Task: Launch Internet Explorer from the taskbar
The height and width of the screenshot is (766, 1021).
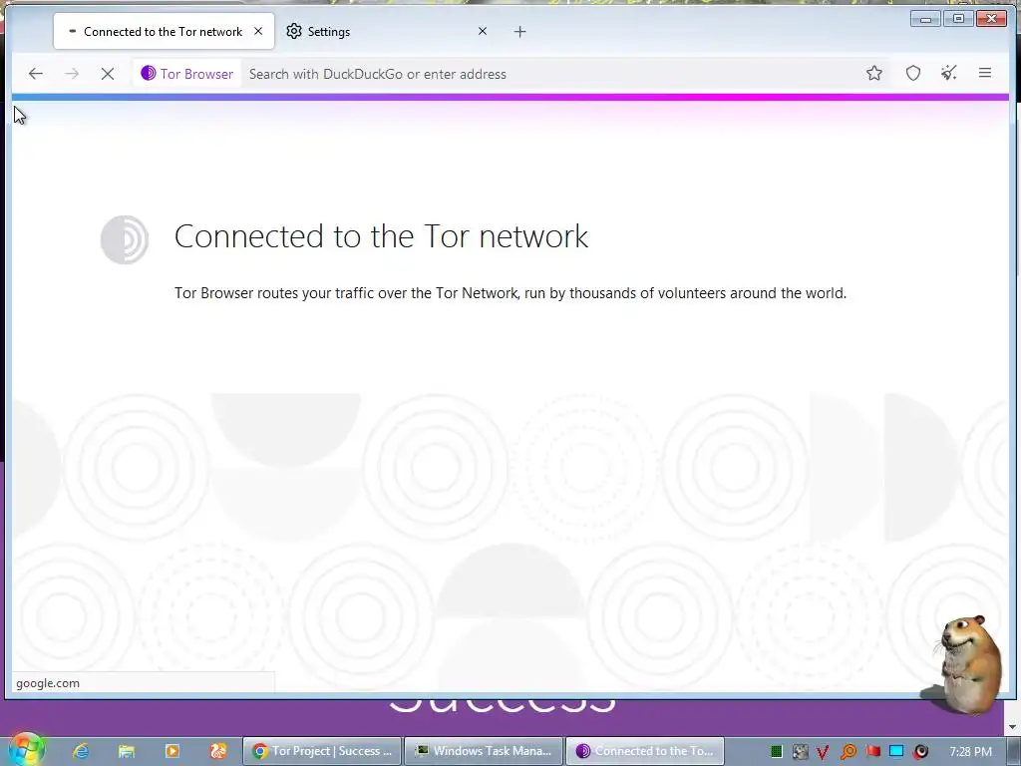Action: click(81, 751)
